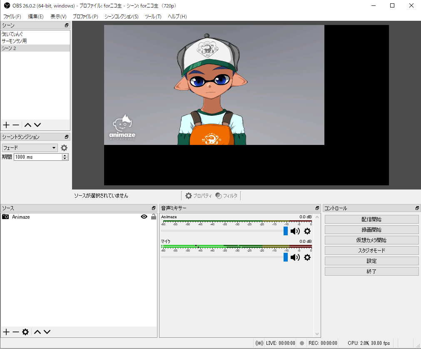Undock the シーン panel

point(67,25)
